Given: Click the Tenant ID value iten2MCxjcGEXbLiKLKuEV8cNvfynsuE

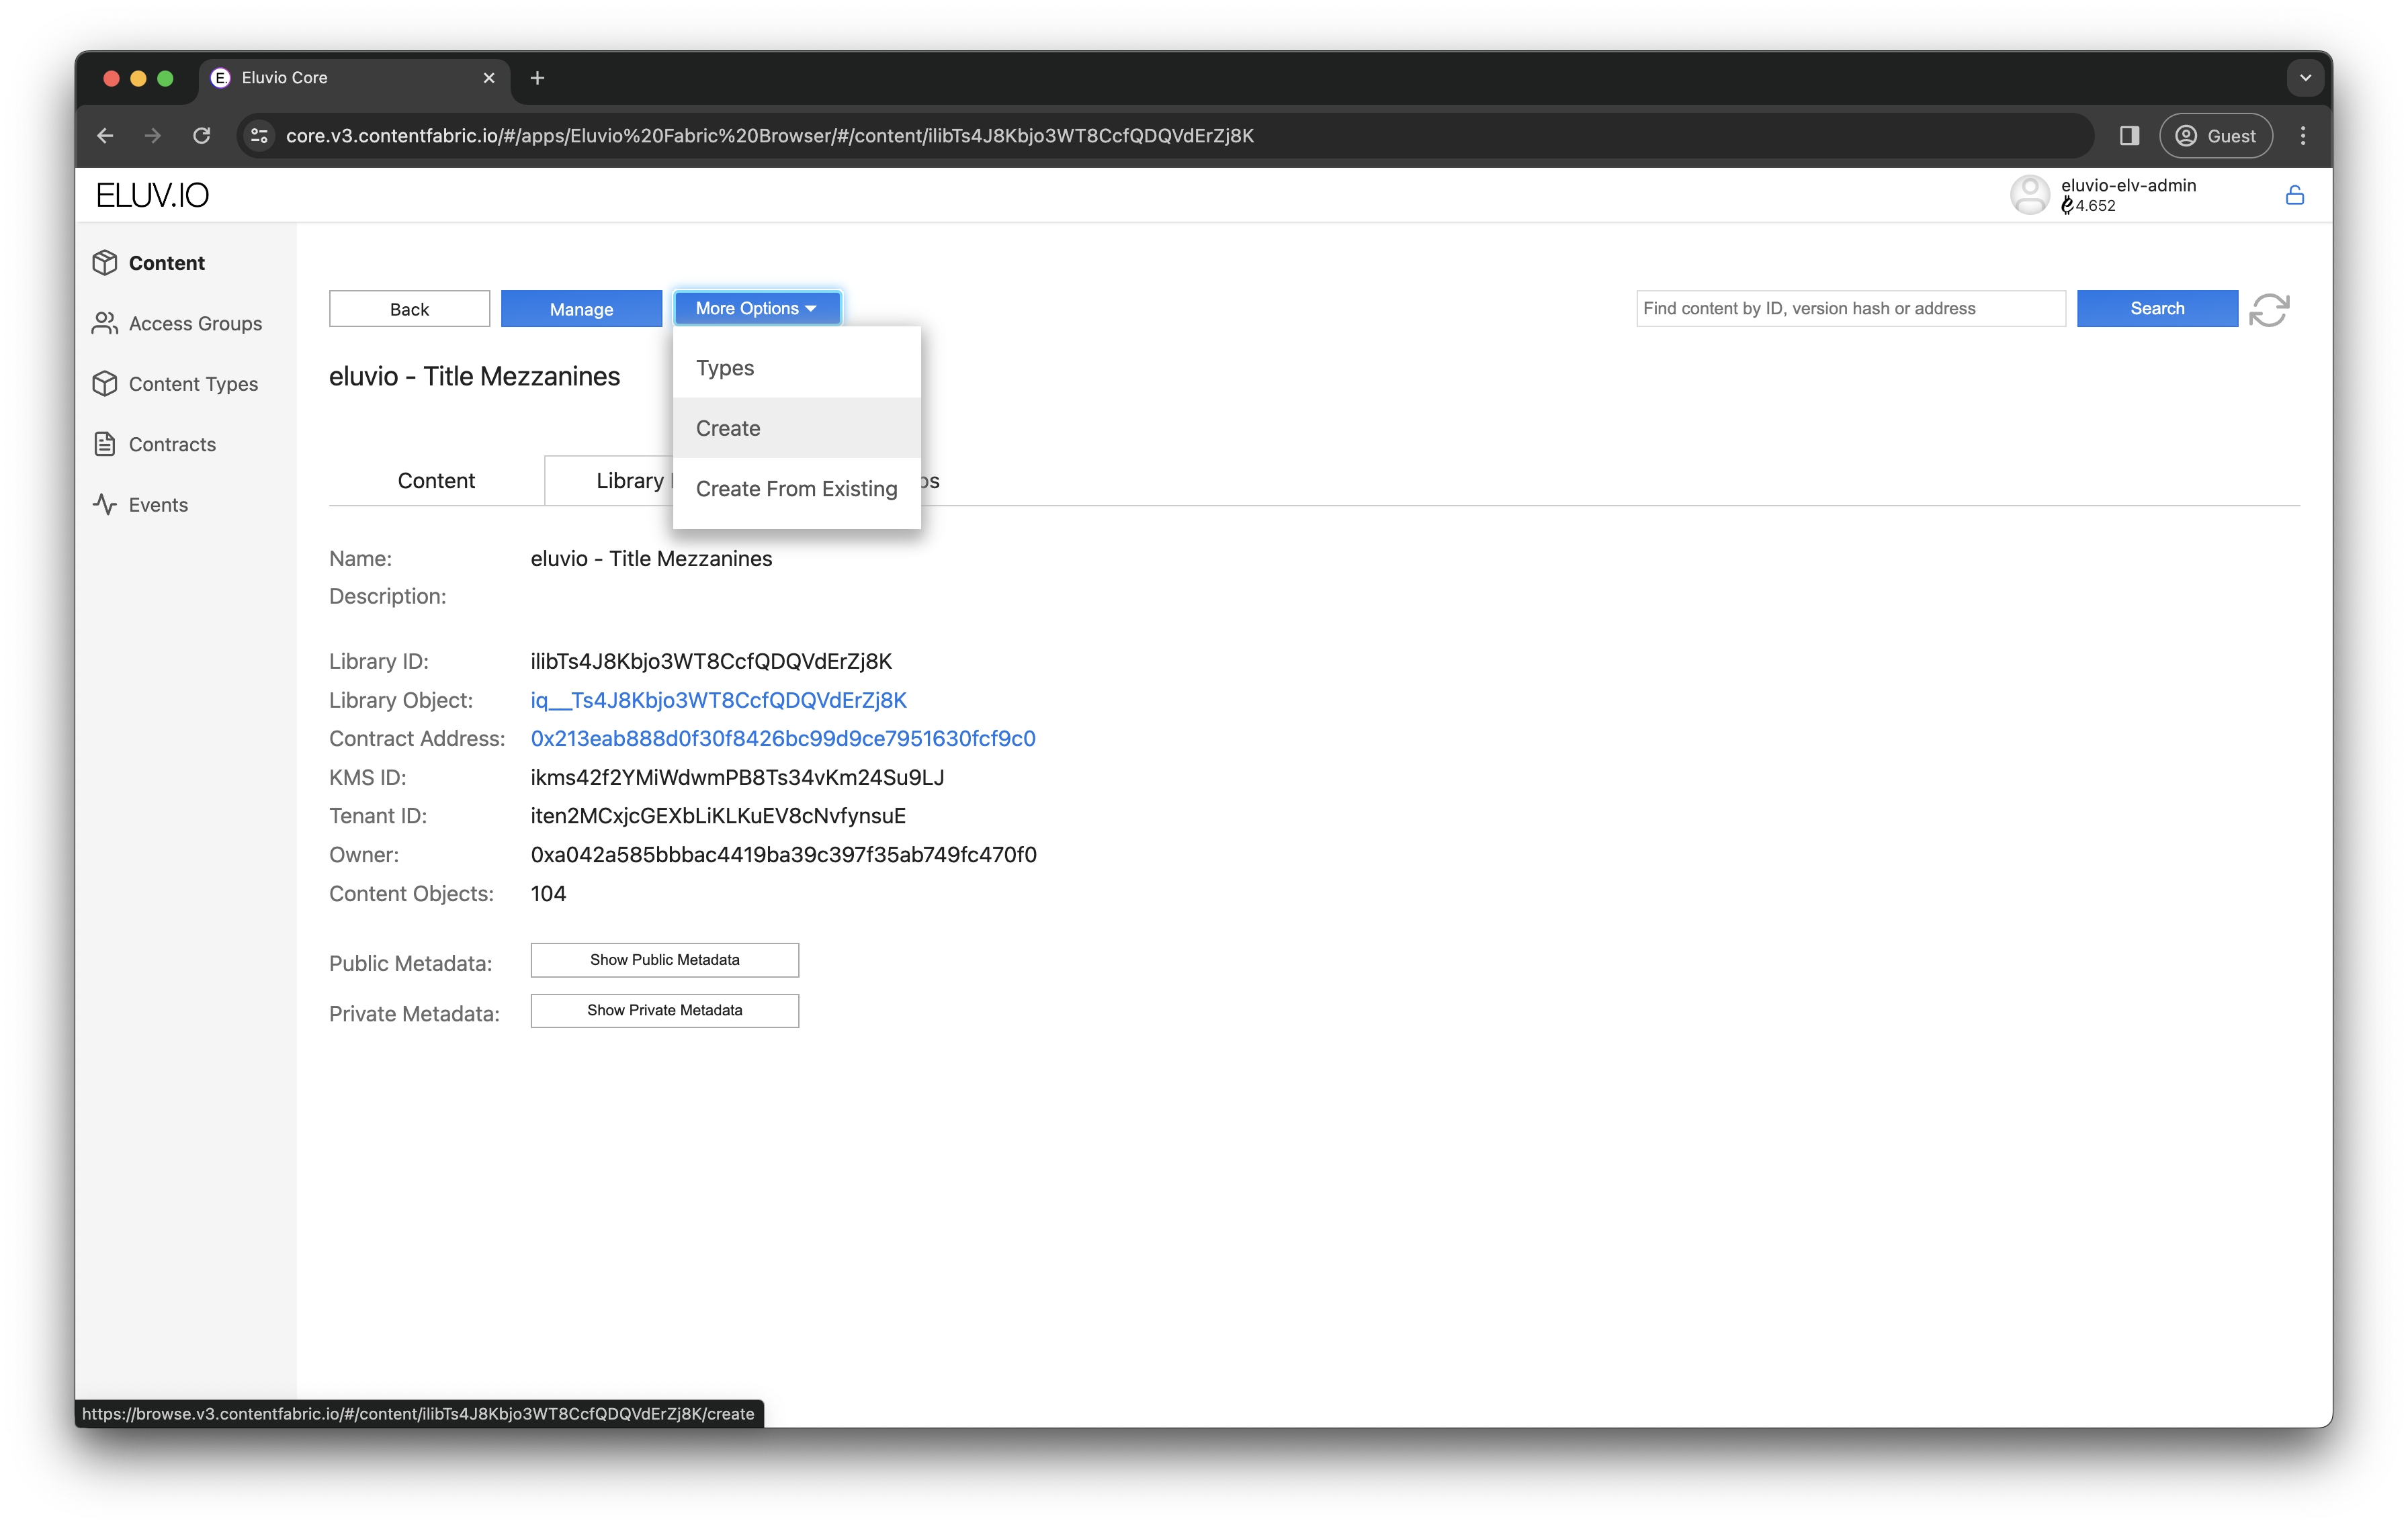Looking at the screenshot, I should coord(718,815).
